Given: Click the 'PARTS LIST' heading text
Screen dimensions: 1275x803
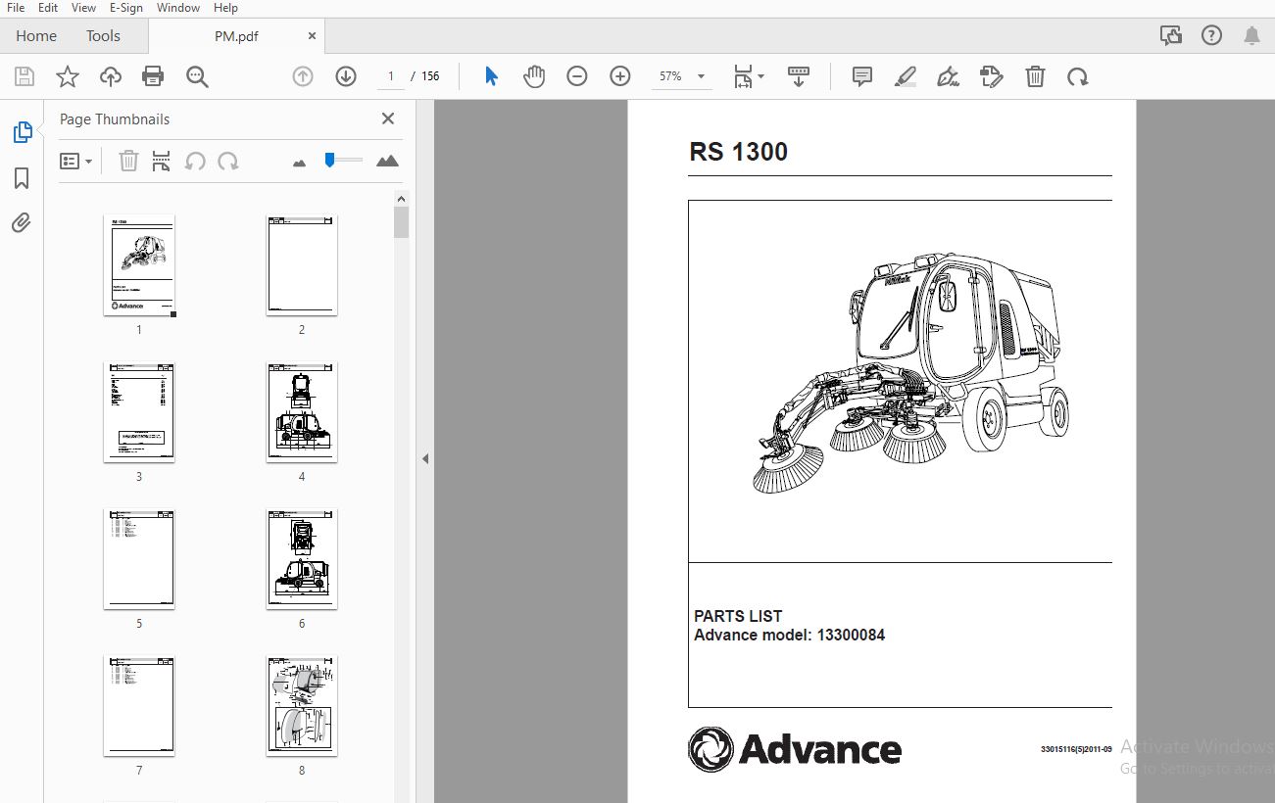Looking at the screenshot, I should click(738, 616).
